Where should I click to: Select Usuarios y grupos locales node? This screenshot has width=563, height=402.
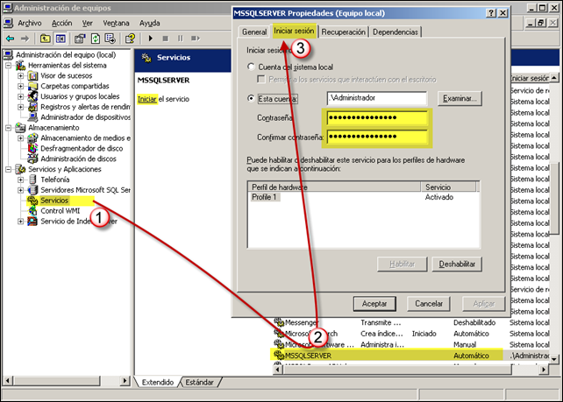click(80, 96)
